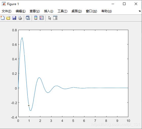This screenshot has height=129, width=142.
Task: Click the MATLAB logo in title bar
Action: coord(4,4)
